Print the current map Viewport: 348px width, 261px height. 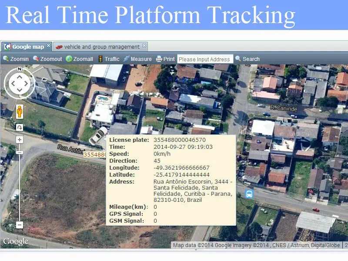click(x=166, y=59)
